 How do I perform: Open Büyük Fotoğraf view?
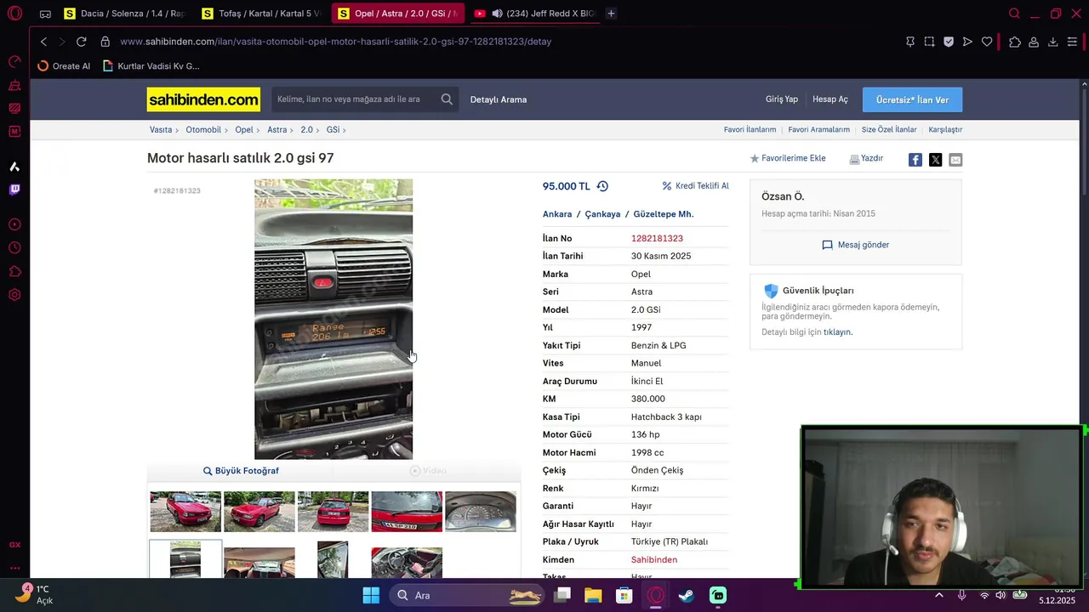tap(241, 471)
